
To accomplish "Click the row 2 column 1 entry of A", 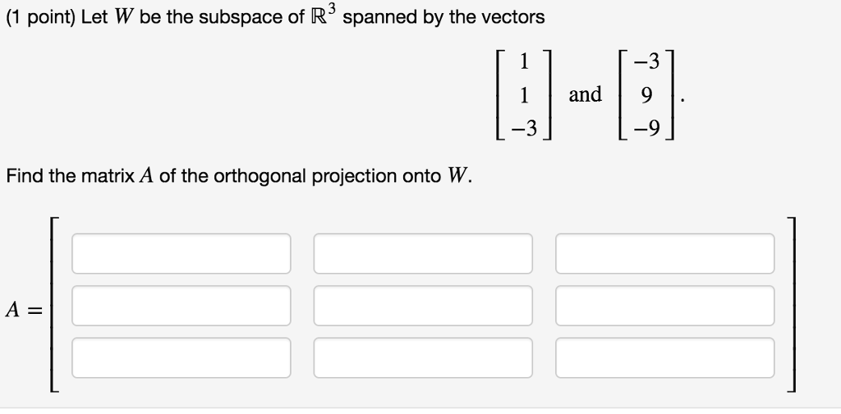I will pos(182,305).
